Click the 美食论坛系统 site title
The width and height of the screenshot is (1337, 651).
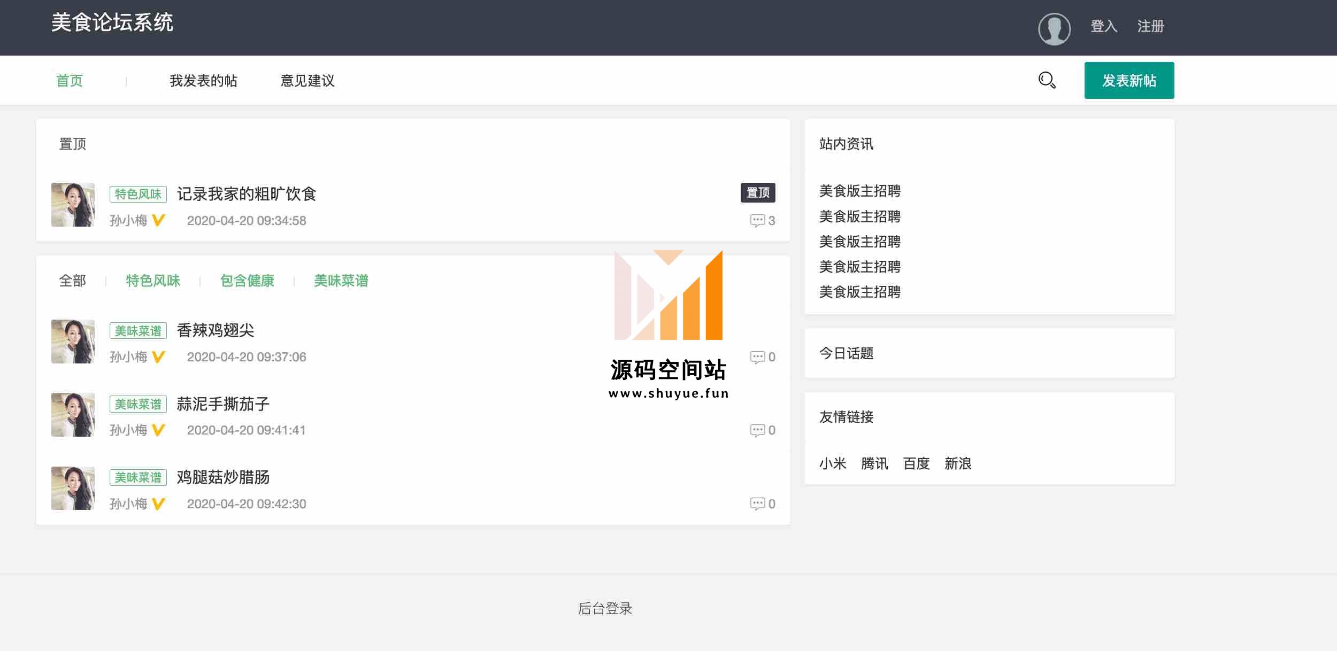tap(112, 22)
